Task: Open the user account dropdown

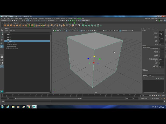Action: tap(85, 20)
